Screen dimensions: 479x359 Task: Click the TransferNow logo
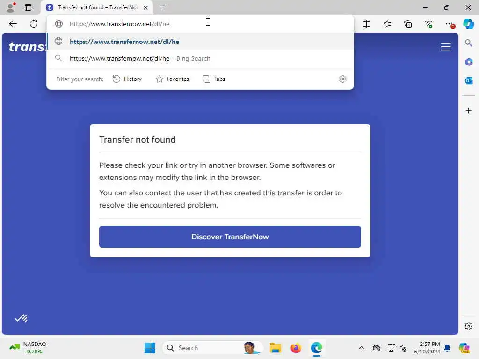tap(28, 47)
